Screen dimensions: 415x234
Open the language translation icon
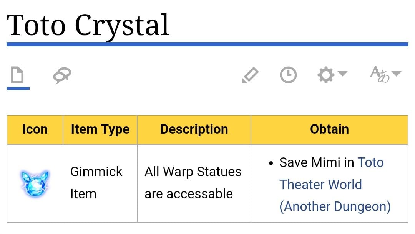(x=380, y=74)
